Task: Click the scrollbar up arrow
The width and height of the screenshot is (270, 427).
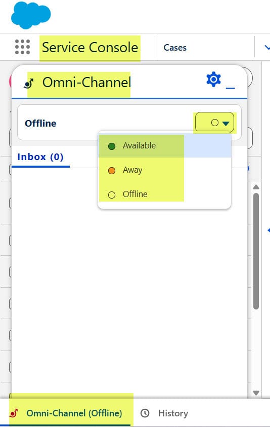Action: [256, 187]
